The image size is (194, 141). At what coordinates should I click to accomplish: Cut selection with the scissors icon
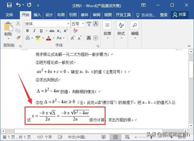[18, 23]
